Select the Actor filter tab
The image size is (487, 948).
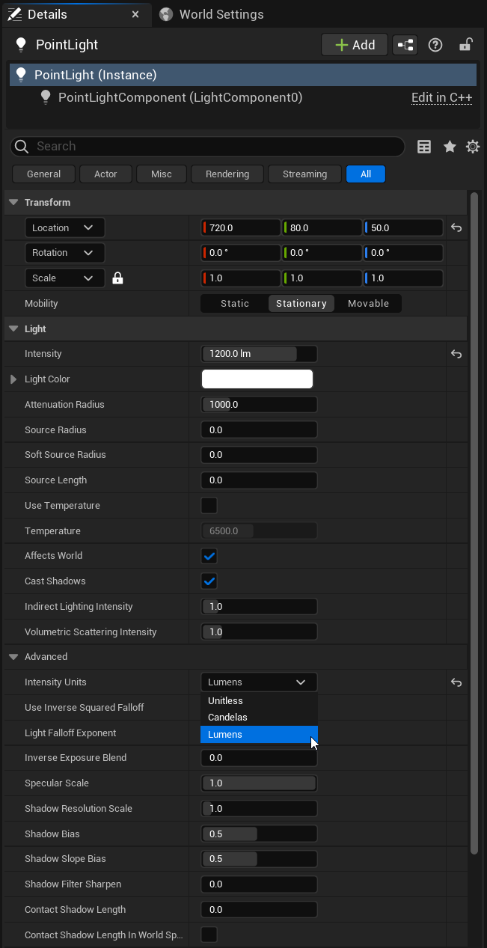[105, 174]
